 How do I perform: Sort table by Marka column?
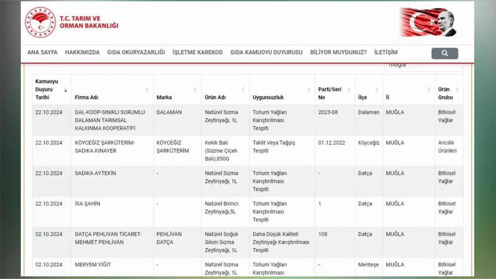tap(195, 90)
